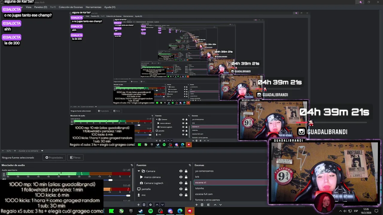
Task: Select the escena irl scene
Action: (231, 182)
